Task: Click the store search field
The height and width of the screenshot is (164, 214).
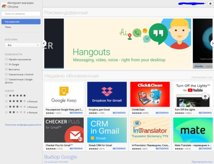Action: click(x=21, y=14)
